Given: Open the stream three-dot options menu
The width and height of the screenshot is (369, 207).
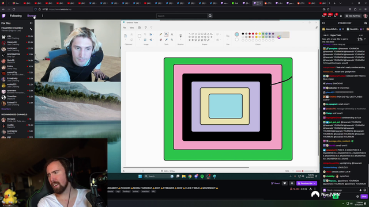Looking at the screenshot, I should pyautogui.click(x=315, y=189).
